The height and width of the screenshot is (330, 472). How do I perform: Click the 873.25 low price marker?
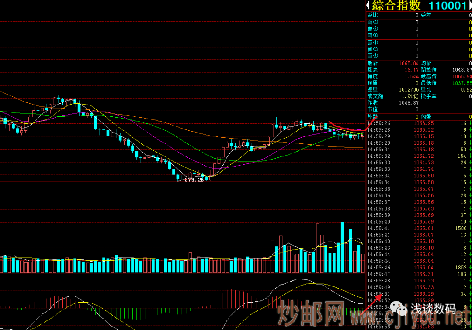click(x=194, y=180)
